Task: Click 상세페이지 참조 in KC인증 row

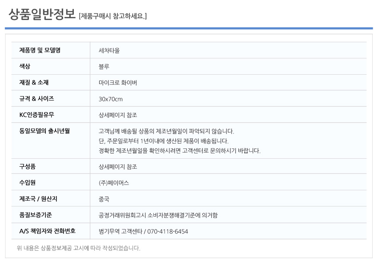Action: click(x=118, y=115)
